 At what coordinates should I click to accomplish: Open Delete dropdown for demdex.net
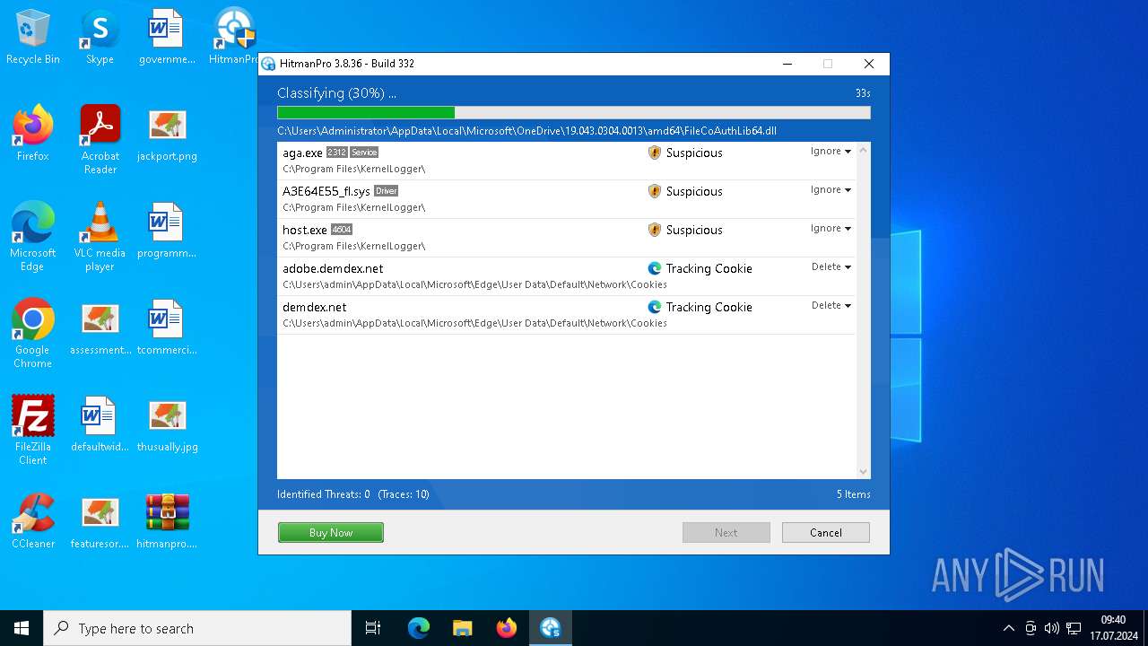tap(831, 306)
